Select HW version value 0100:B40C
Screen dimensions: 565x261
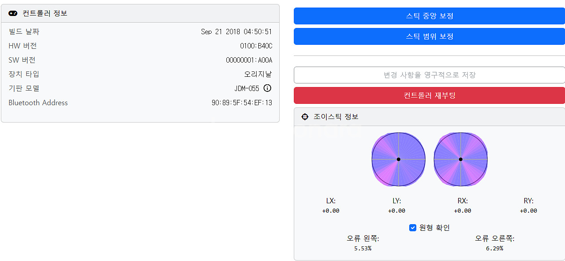click(256, 46)
